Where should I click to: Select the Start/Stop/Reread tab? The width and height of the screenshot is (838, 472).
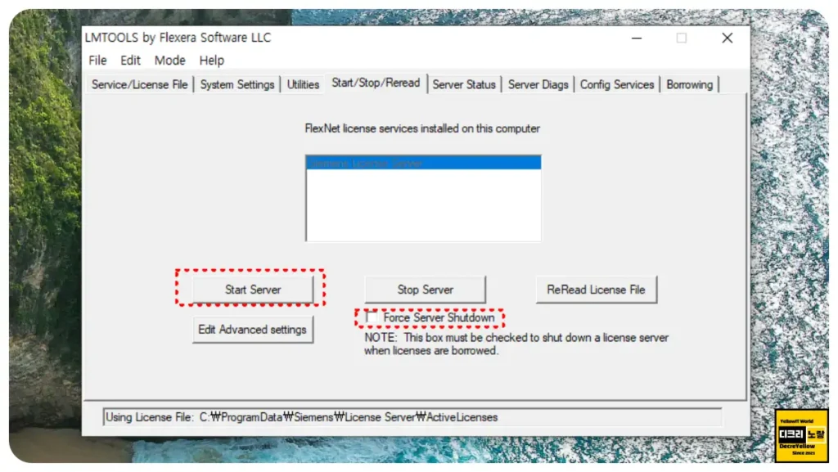(376, 83)
